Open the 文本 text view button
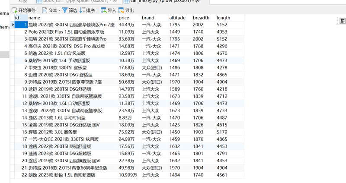 (x=50, y=10)
